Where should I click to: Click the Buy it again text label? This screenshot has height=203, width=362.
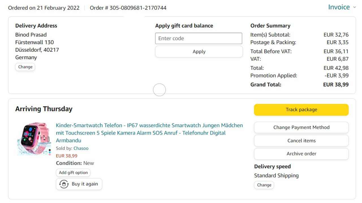(85, 184)
